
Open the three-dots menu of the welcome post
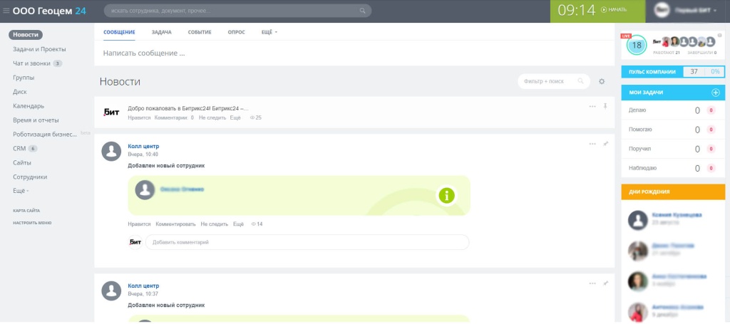pos(592,106)
